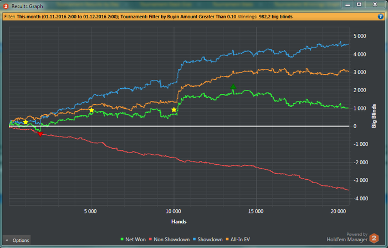Viewport: 388px width, 248px height.
Task: Click the 20 000 hands axis label
Action: (338, 211)
